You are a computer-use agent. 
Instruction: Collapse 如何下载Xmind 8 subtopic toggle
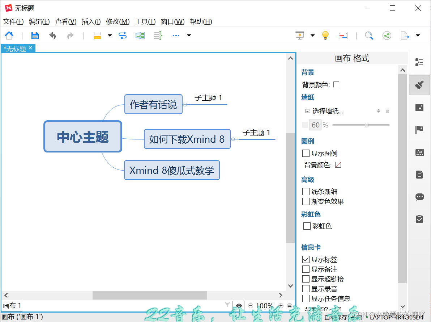(233, 139)
